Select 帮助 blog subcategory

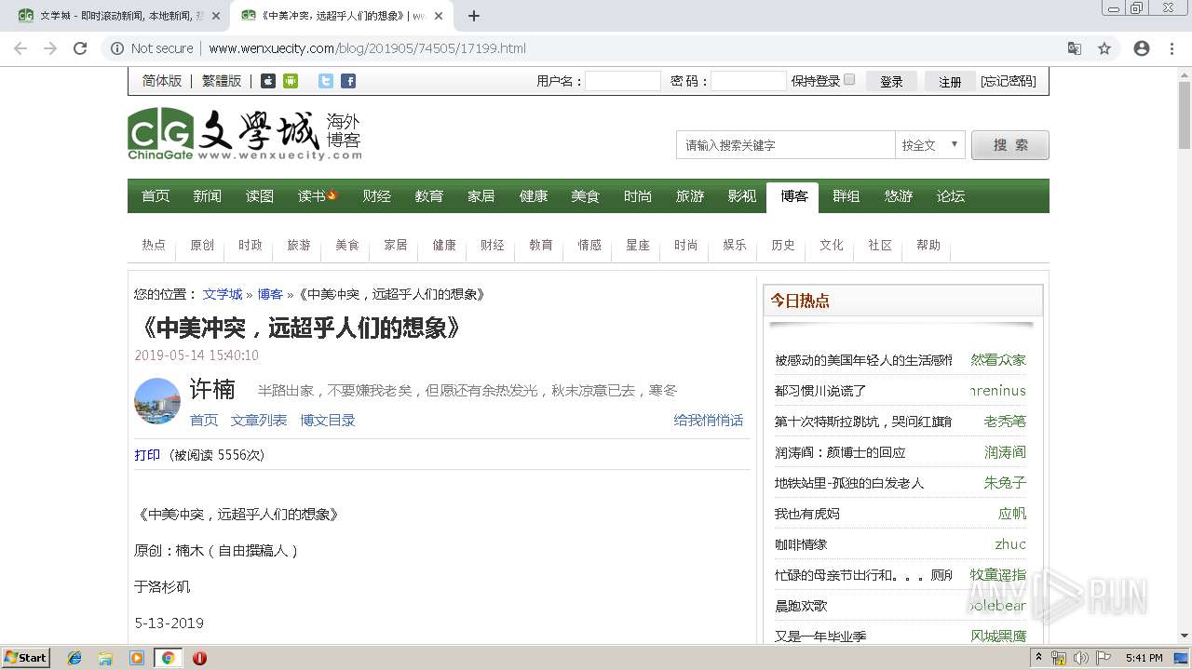(928, 245)
